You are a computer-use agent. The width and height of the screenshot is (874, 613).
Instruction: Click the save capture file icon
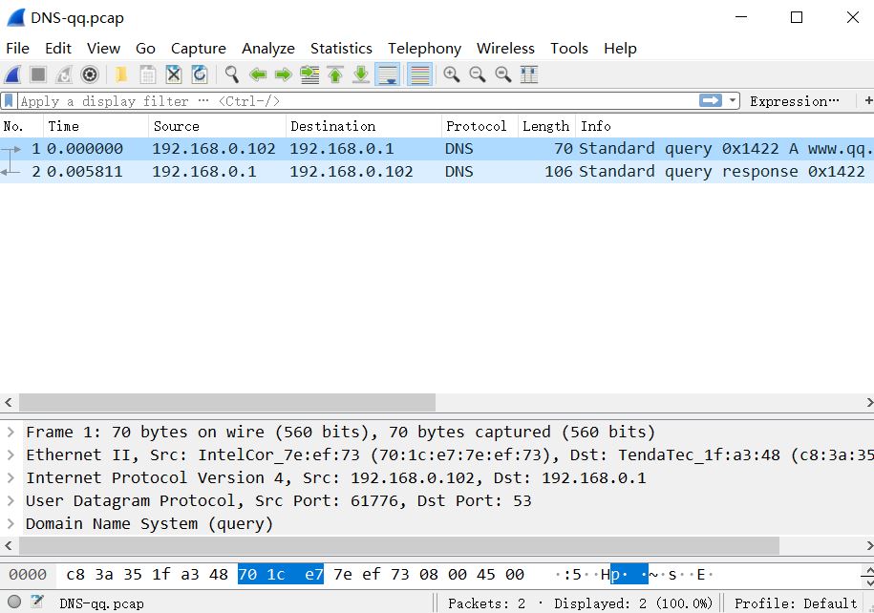coord(147,74)
